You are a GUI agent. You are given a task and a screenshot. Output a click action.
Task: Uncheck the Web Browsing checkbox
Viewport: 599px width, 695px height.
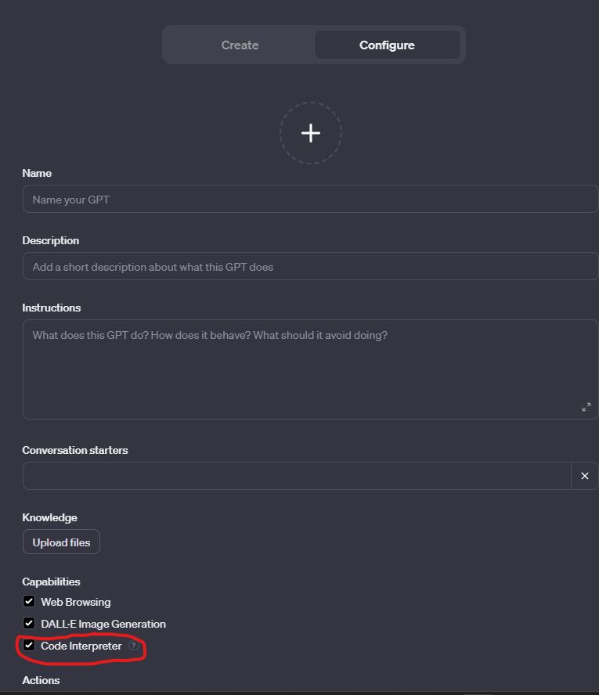click(x=29, y=602)
